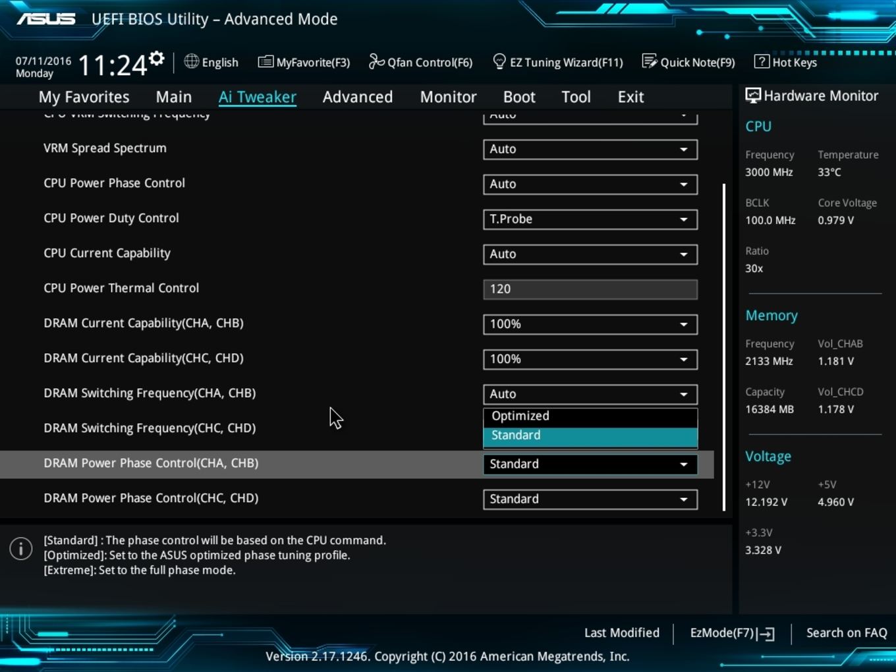
Task: Show Hot Keys question mark icon
Action: [762, 62]
